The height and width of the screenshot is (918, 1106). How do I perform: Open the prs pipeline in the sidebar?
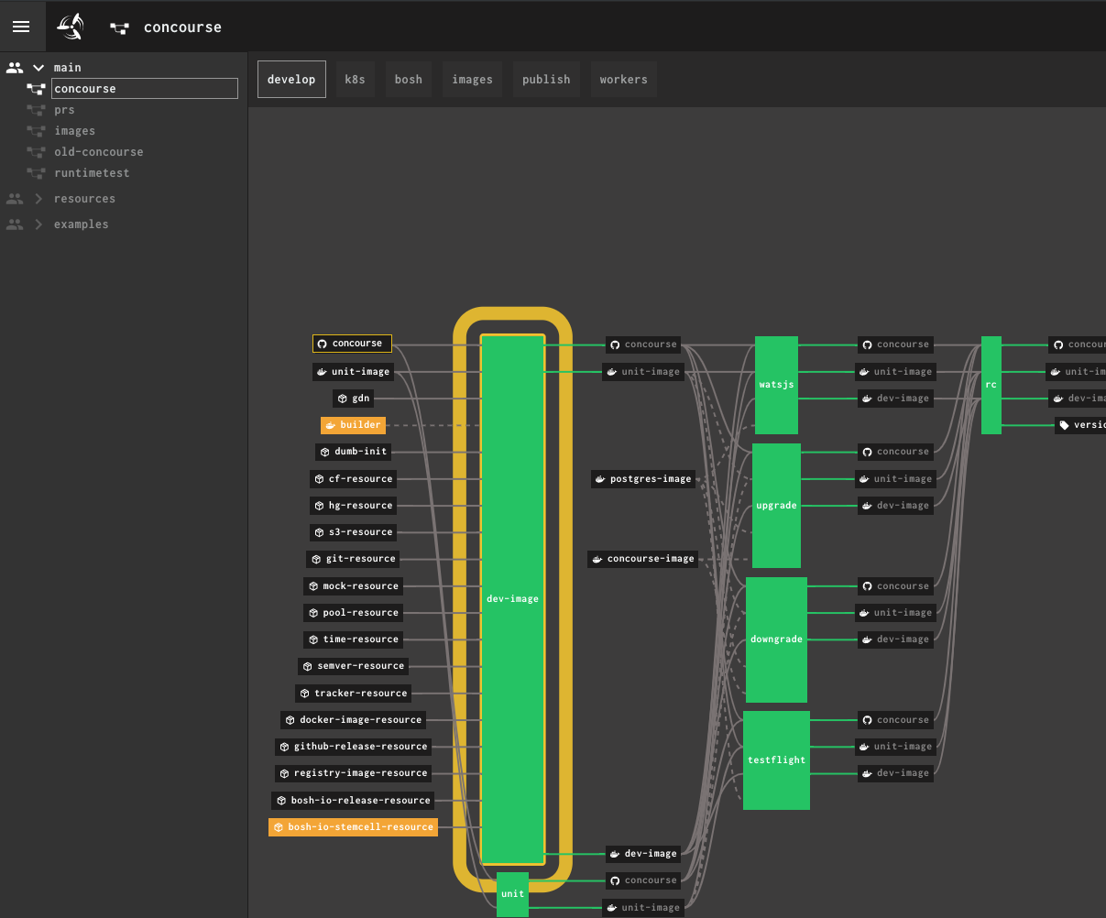[64, 109]
